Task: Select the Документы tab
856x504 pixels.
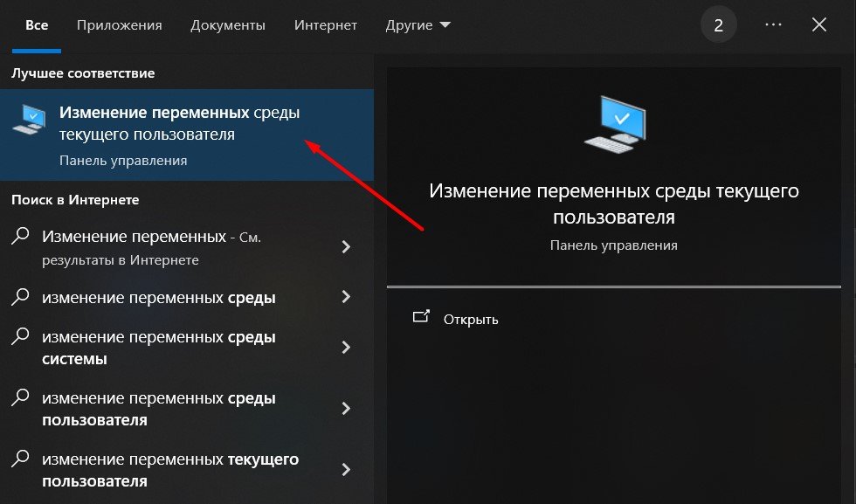Action: coord(228,25)
